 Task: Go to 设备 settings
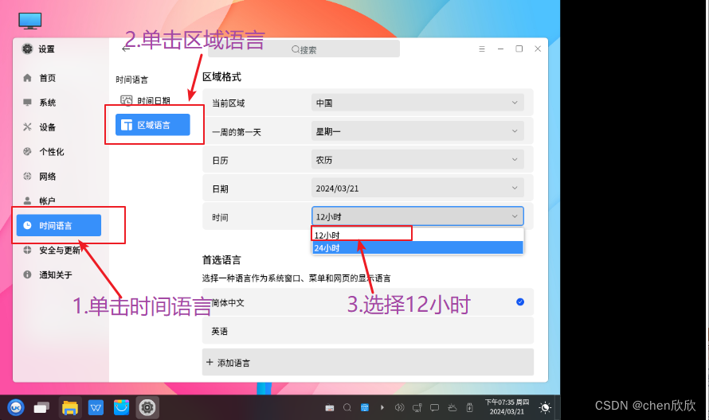(48, 127)
